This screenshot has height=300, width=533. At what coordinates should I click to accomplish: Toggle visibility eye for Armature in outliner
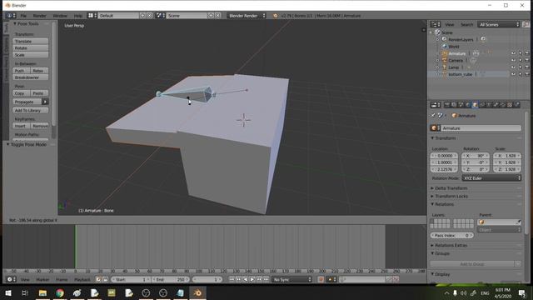click(x=513, y=53)
